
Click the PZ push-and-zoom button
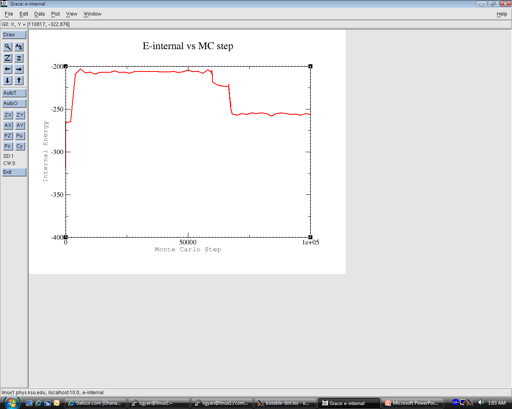click(8, 136)
